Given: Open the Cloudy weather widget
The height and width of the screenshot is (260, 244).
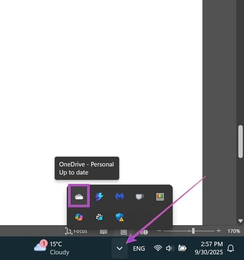Looking at the screenshot, I should click(x=51, y=248).
